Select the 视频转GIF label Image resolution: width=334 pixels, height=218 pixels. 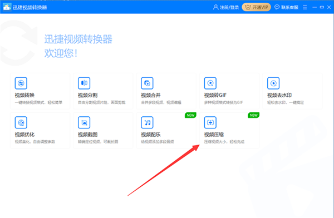[x=215, y=95]
